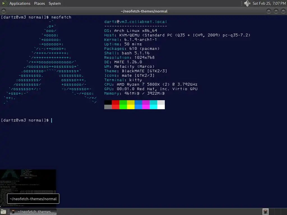Open the clock showing Sat Feb 25, 7:07 PM
287x215 pixels.
269,3
